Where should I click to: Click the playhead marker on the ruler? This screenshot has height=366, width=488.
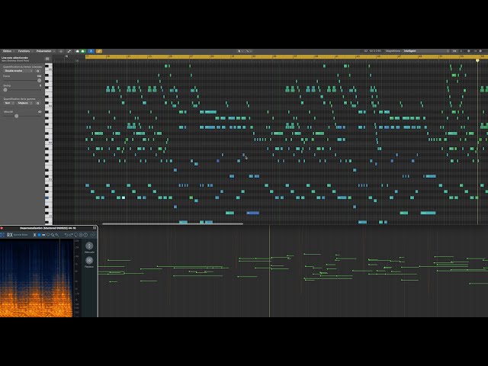click(x=477, y=60)
